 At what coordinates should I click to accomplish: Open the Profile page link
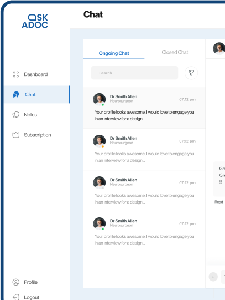pos(31,282)
